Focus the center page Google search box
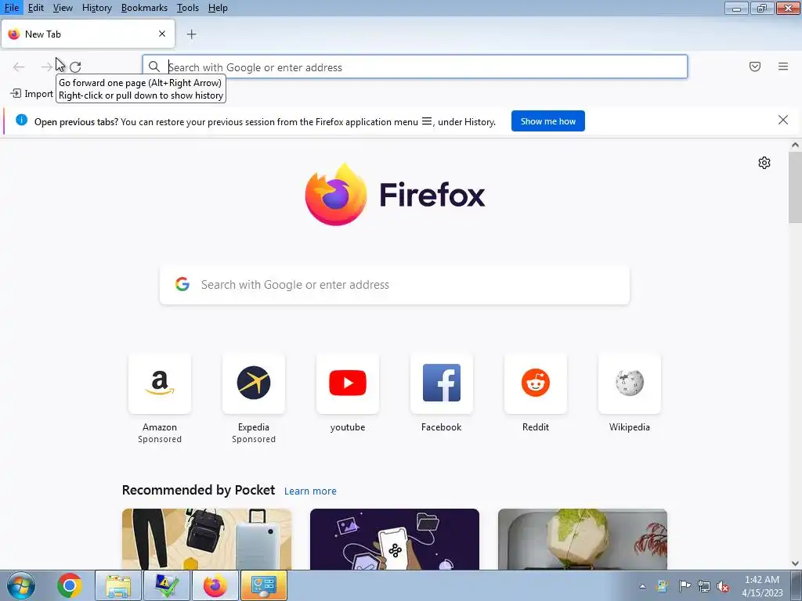 (x=395, y=285)
